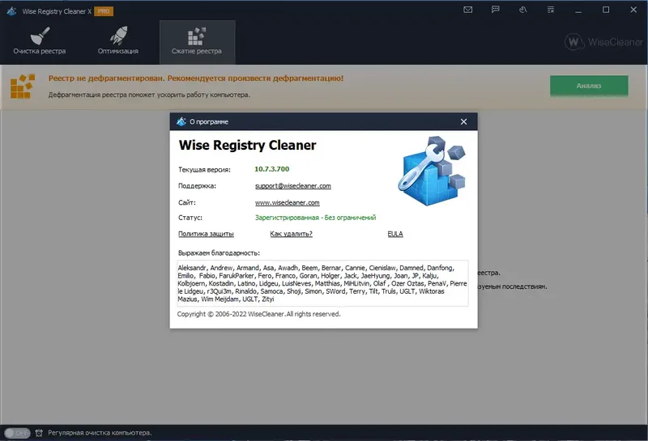Viewport: 648px width, 441px height.
Task: Open the Очистка реестра tab
Action: click(x=40, y=42)
